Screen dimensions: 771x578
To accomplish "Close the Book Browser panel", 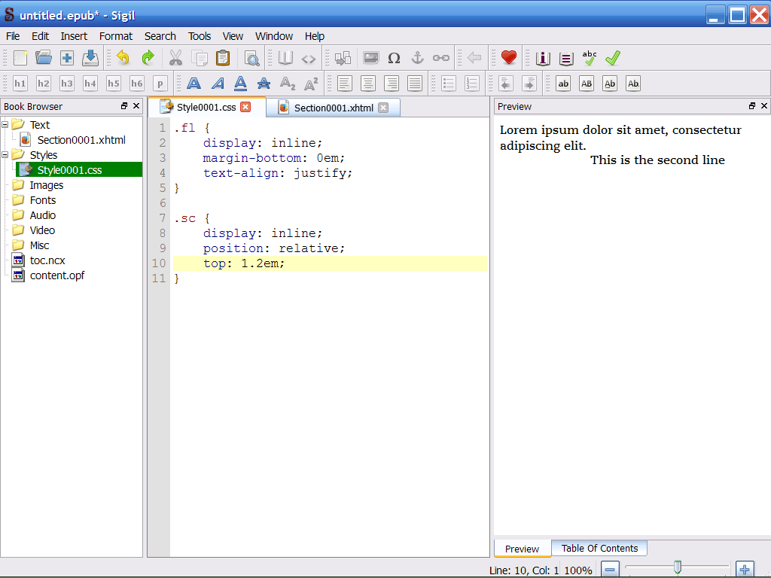I will [x=136, y=106].
